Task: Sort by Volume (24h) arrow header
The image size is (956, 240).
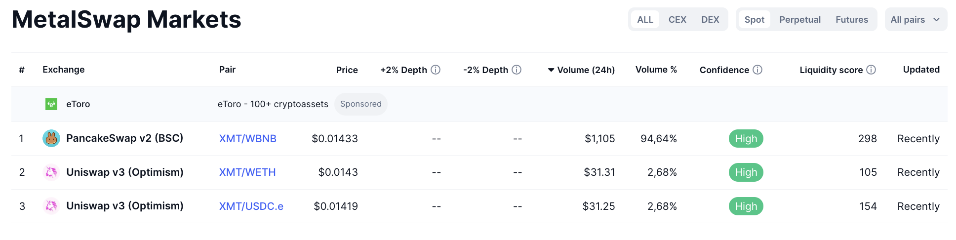Action: 581,70
